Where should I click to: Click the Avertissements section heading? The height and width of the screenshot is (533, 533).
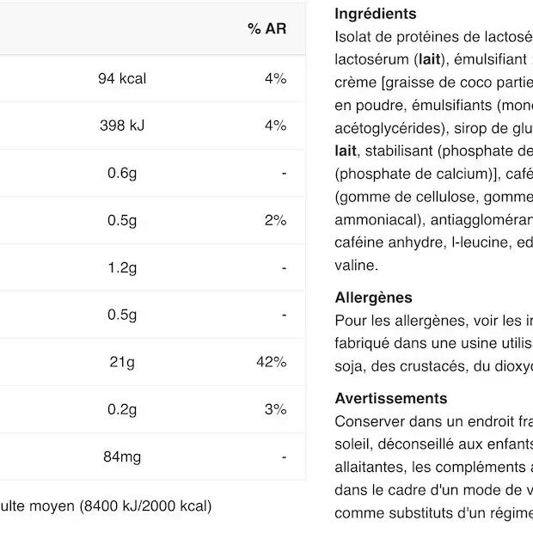pos(391,398)
